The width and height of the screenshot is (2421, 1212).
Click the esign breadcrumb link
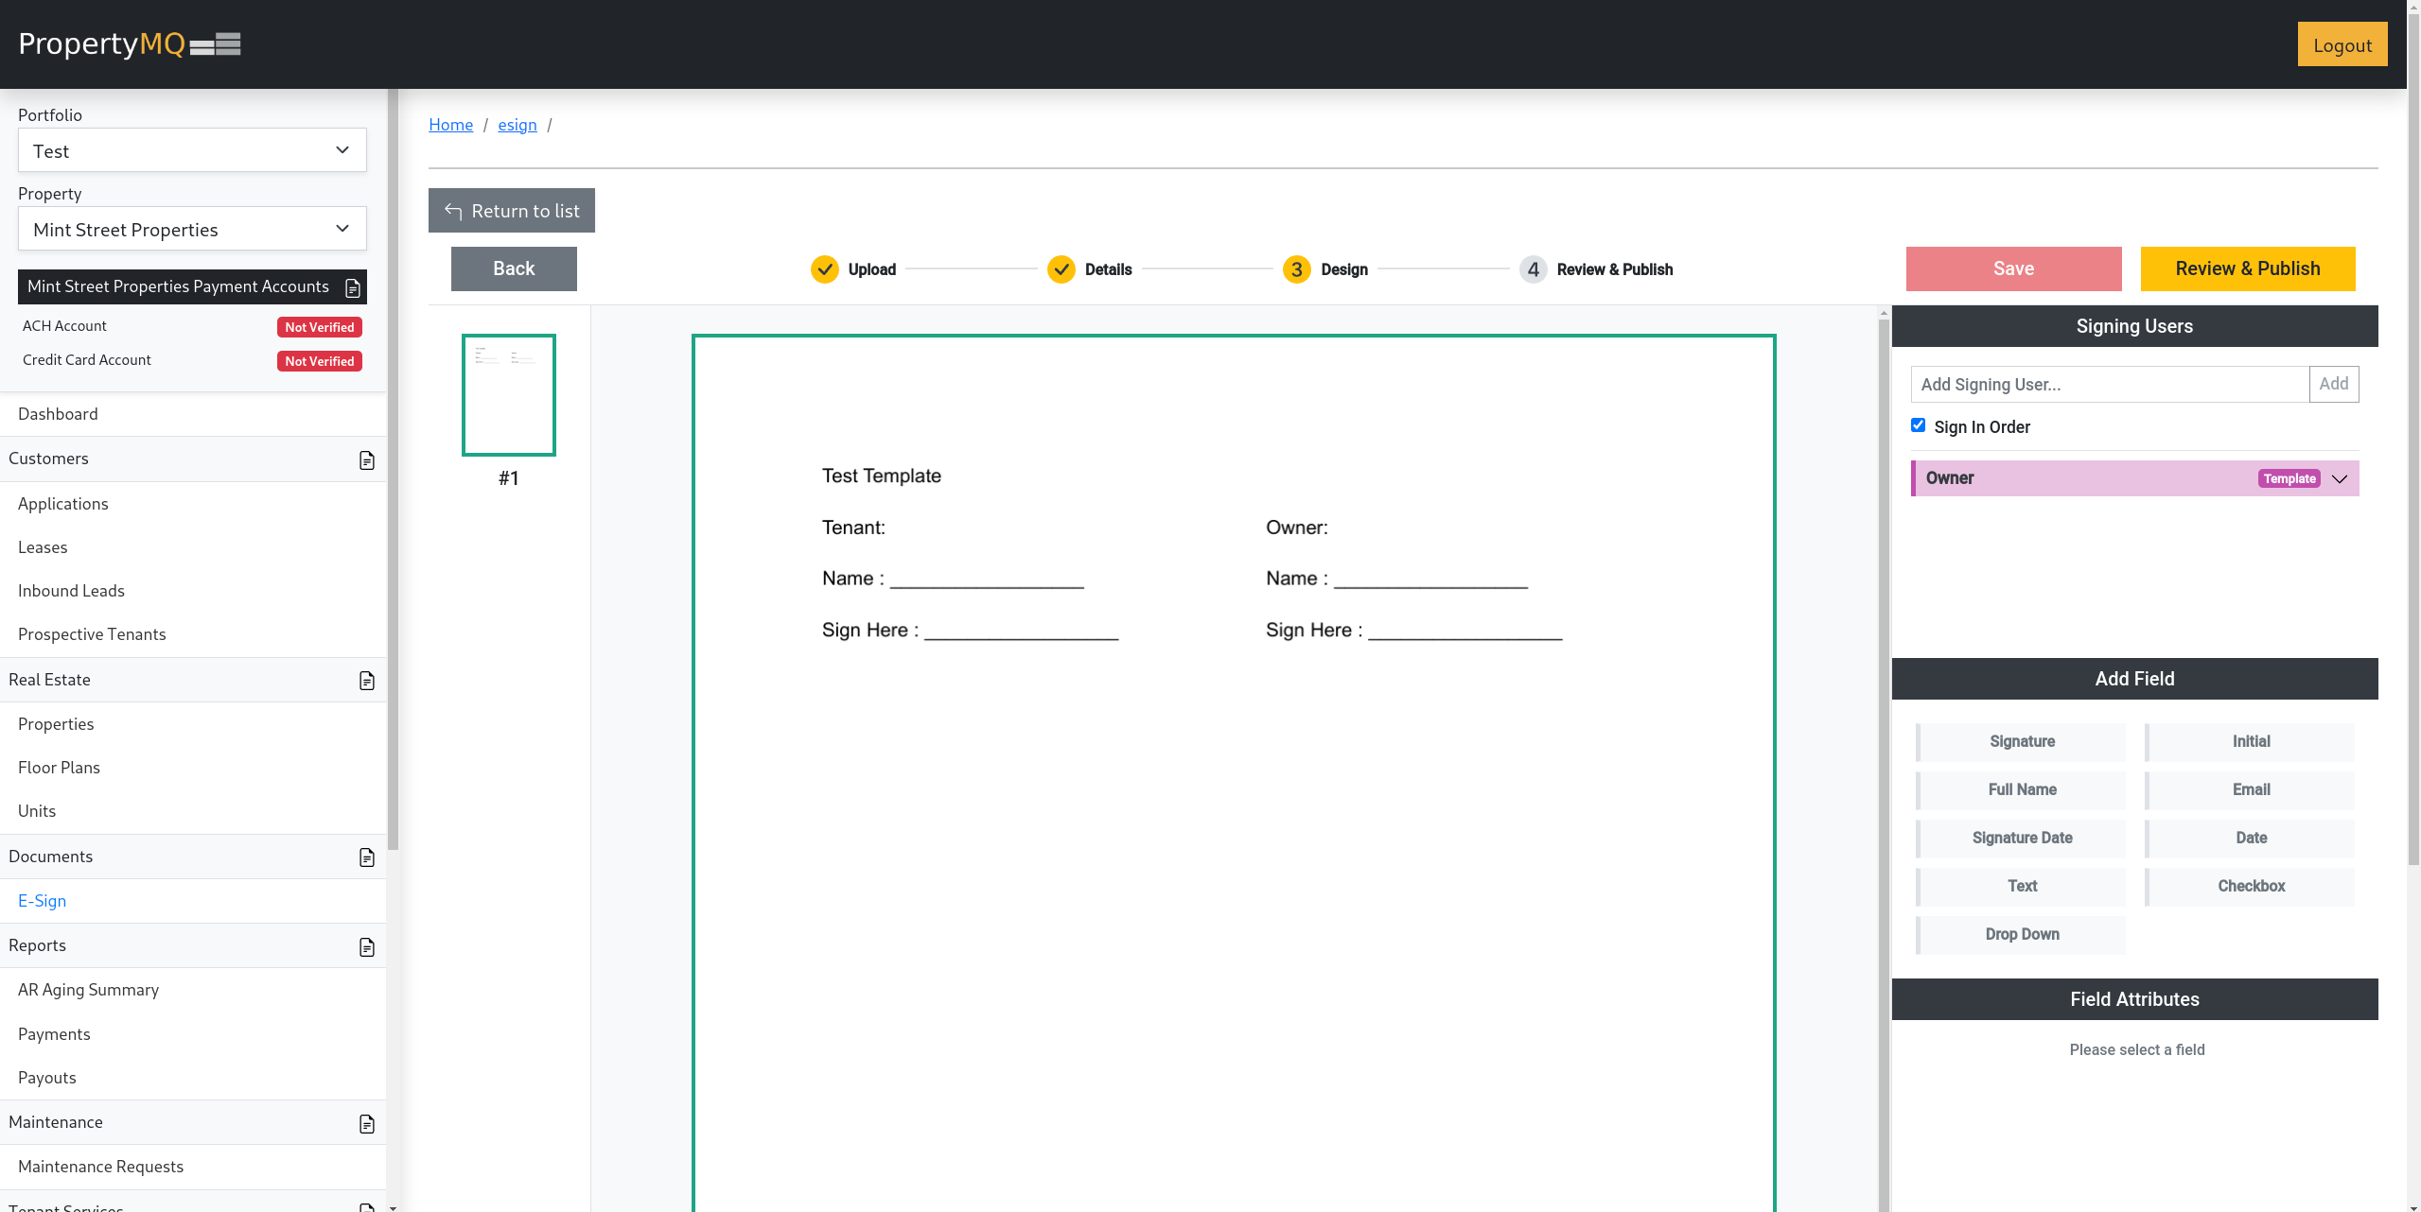518,125
